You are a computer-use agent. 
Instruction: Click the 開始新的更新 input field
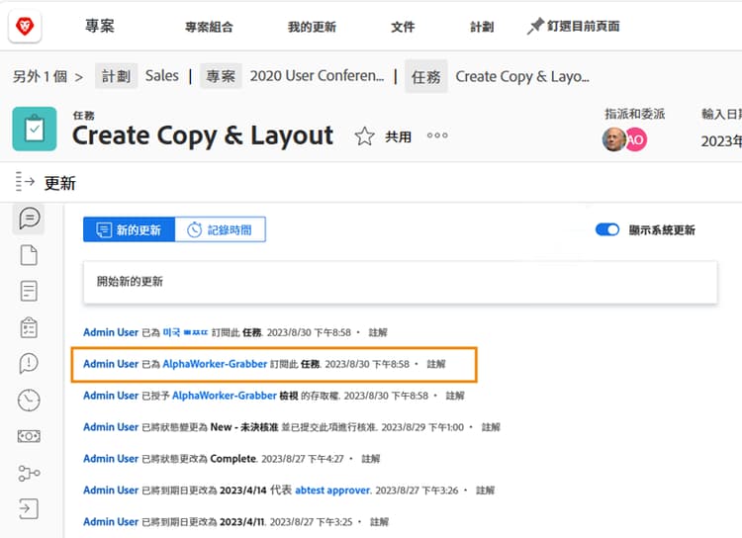click(x=401, y=282)
